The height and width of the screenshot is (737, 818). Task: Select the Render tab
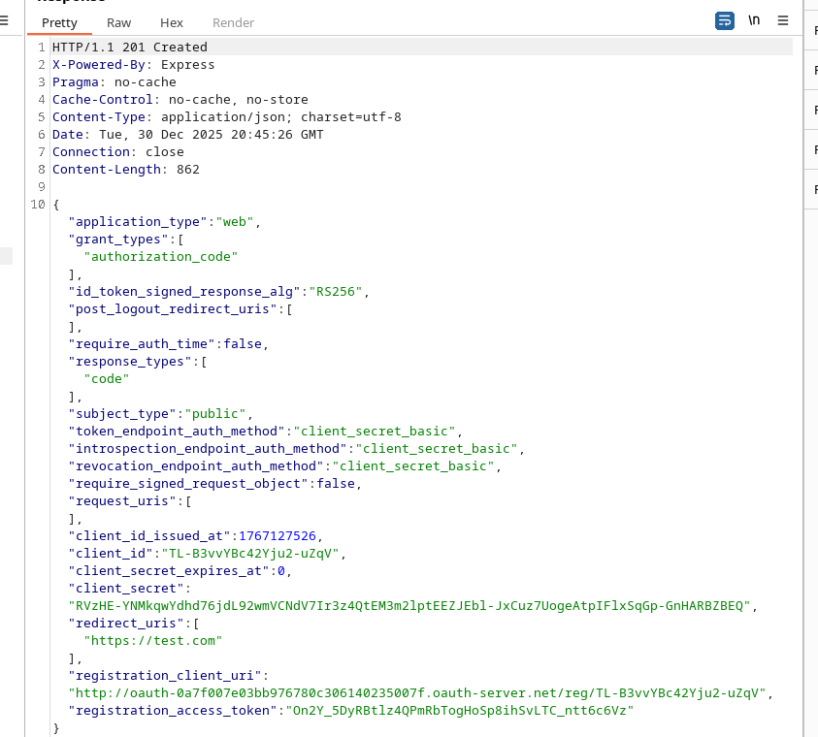(x=233, y=22)
